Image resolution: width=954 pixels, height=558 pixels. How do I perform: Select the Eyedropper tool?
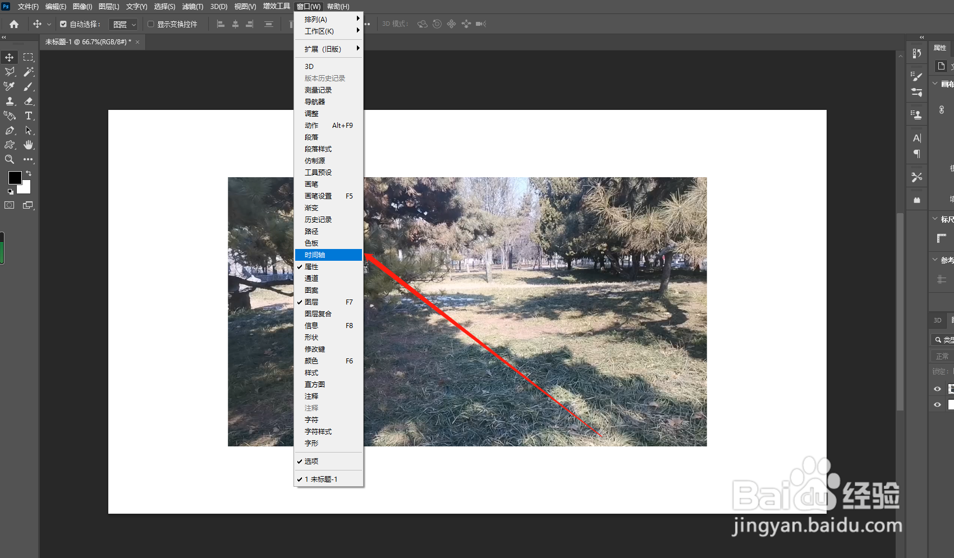click(x=10, y=86)
